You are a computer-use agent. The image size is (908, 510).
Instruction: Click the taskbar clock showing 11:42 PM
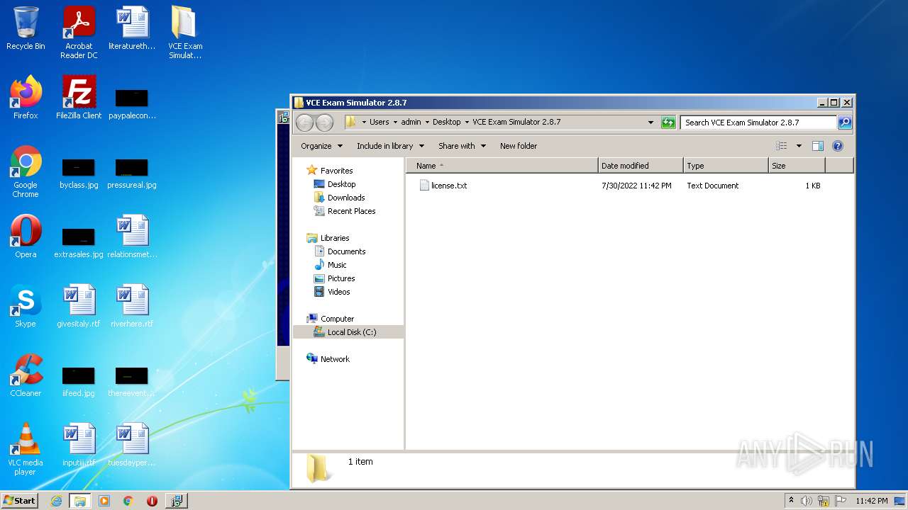click(x=872, y=501)
